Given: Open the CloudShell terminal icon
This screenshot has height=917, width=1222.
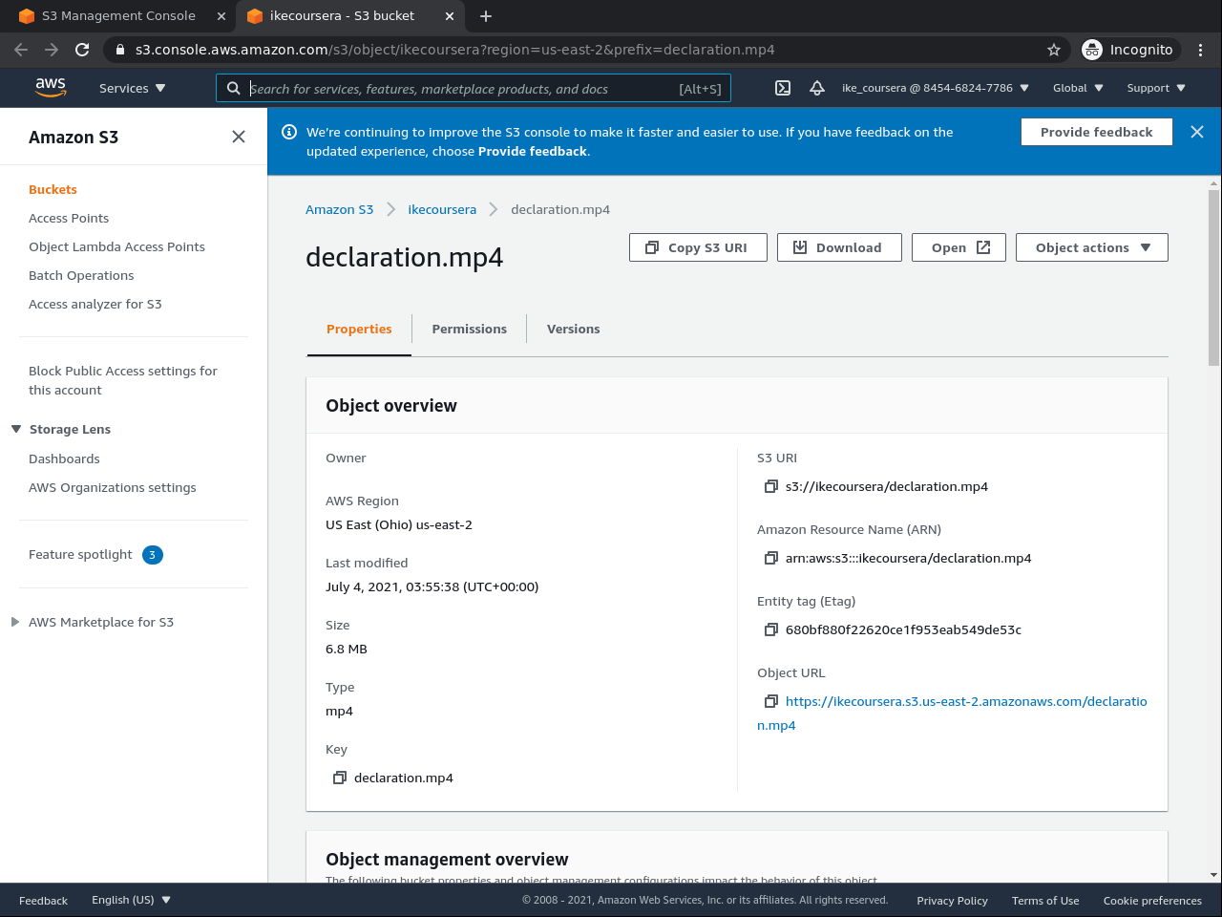Looking at the screenshot, I should click(x=783, y=88).
